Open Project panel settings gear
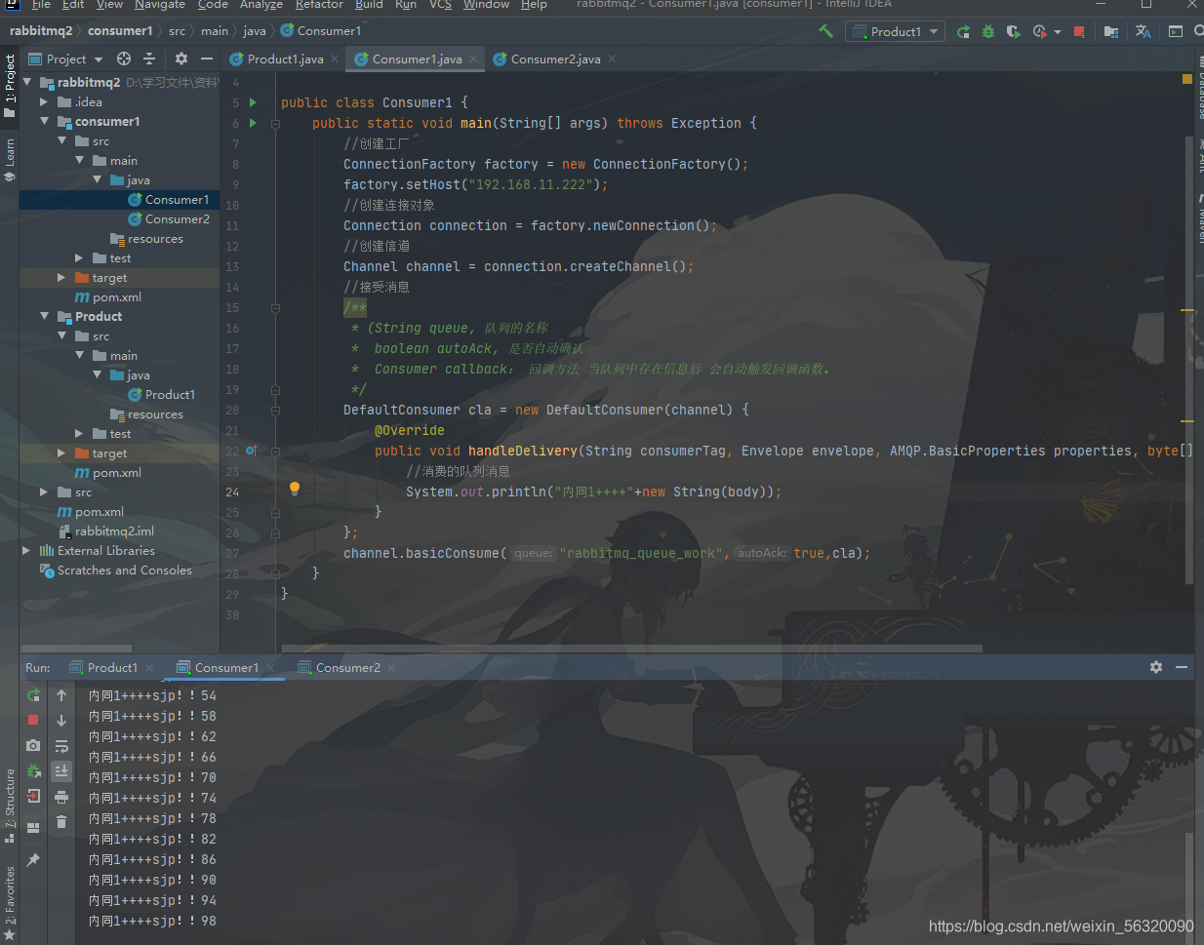The height and width of the screenshot is (945, 1204). pyautogui.click(x=181, y=59)
